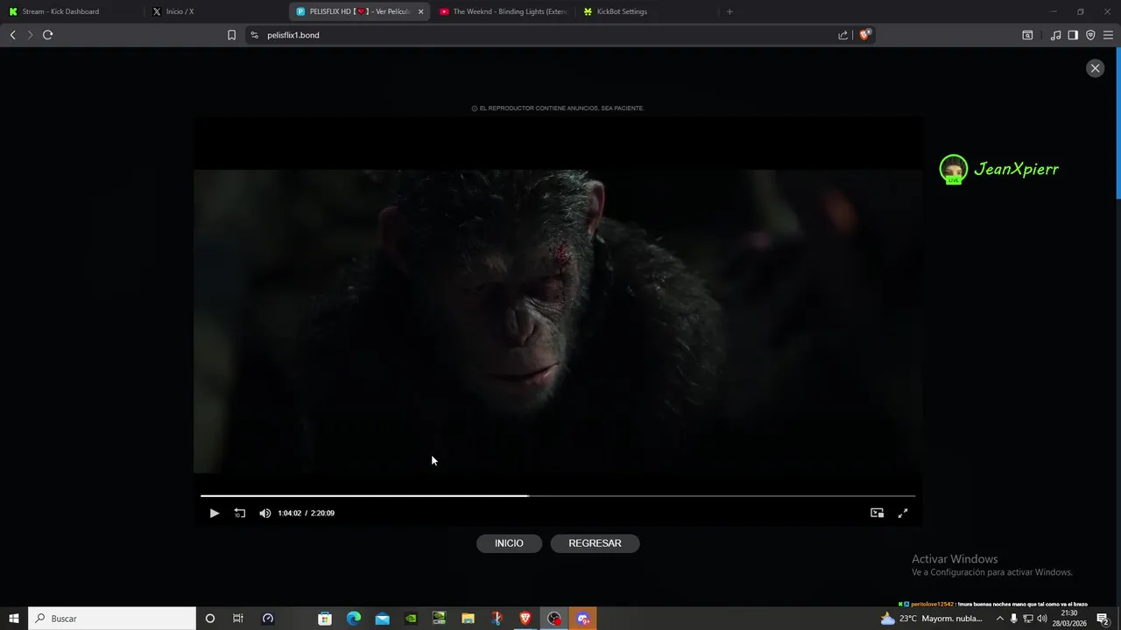Go forward in browser history

coord(30,35)
